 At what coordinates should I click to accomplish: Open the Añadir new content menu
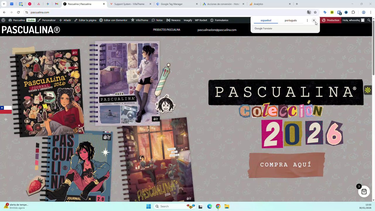[65, 20]
